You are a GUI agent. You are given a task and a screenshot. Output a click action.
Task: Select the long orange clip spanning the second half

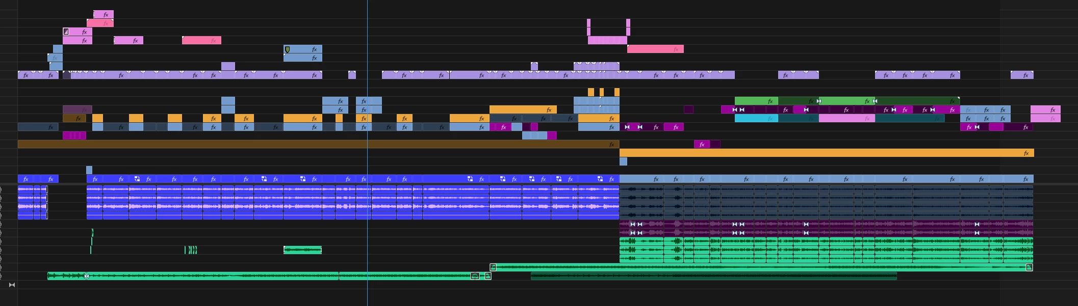tap(827, 153)
